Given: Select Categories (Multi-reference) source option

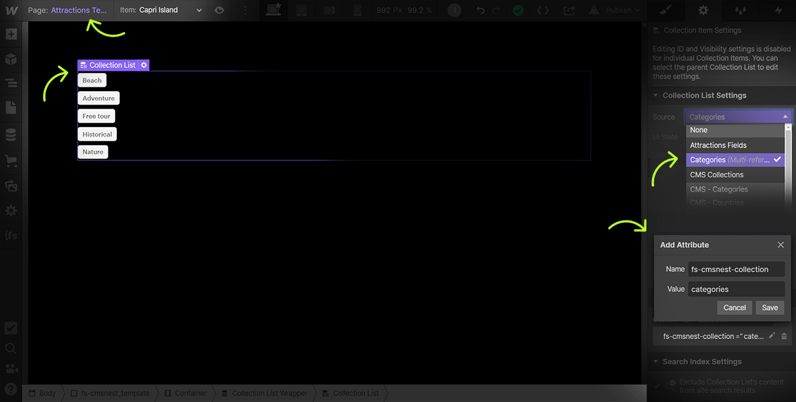Looking at the screenshot, I should [736, 160].
